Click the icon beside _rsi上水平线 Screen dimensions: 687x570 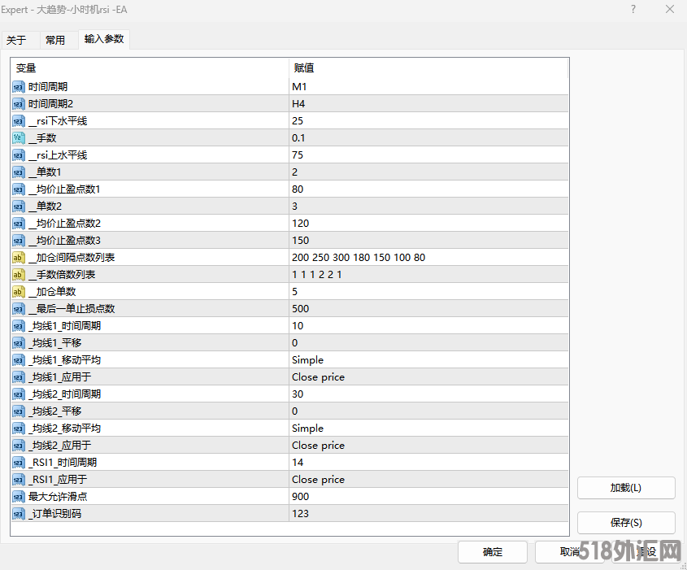click(x=19, y=155)
